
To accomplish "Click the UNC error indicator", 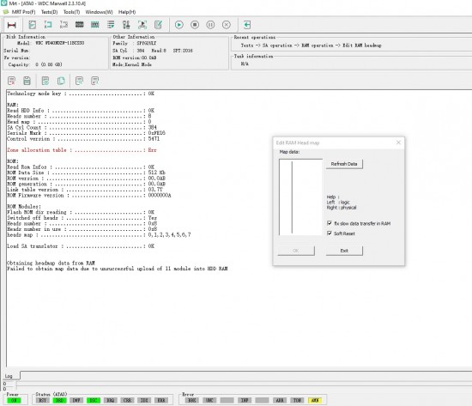I will 209,400.
